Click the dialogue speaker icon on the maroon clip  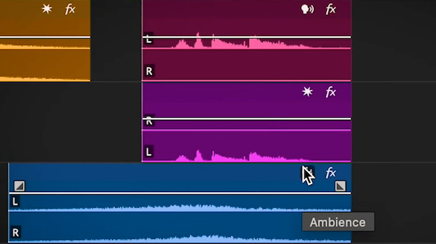pyautogui.click(x=307, y=9)
